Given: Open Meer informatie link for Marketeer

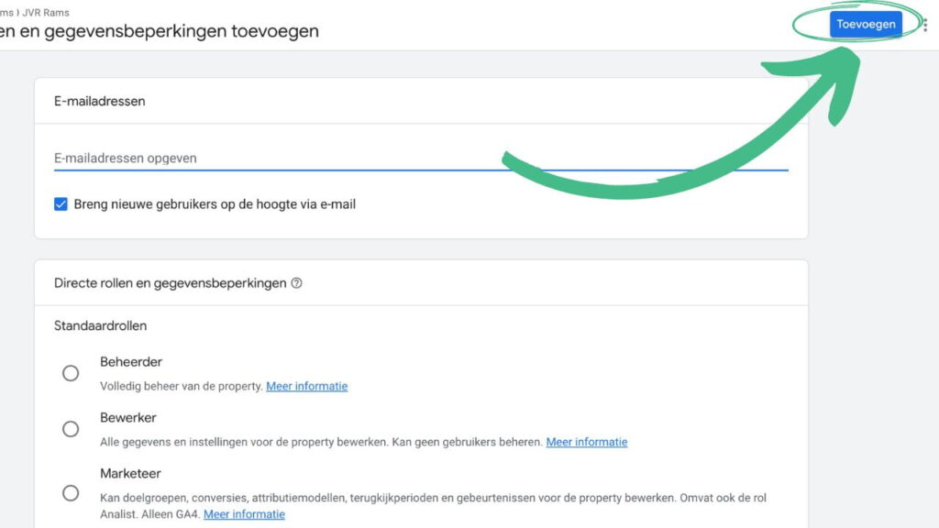Looking at the screenshot, I should tap(244, 514).
